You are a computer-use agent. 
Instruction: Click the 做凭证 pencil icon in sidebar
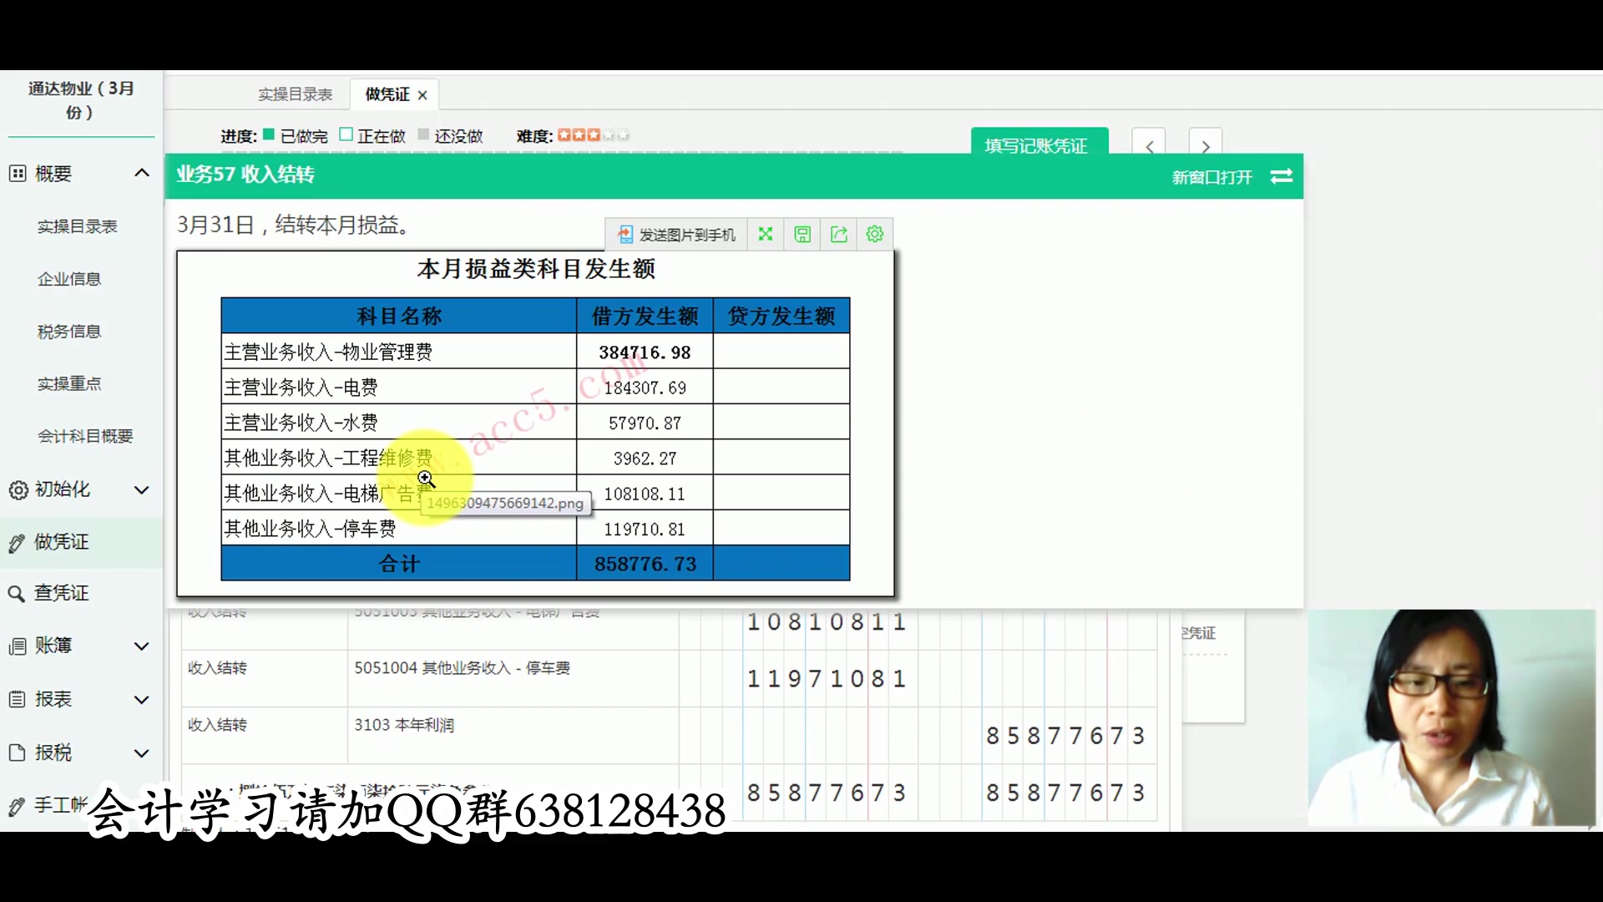18,542
